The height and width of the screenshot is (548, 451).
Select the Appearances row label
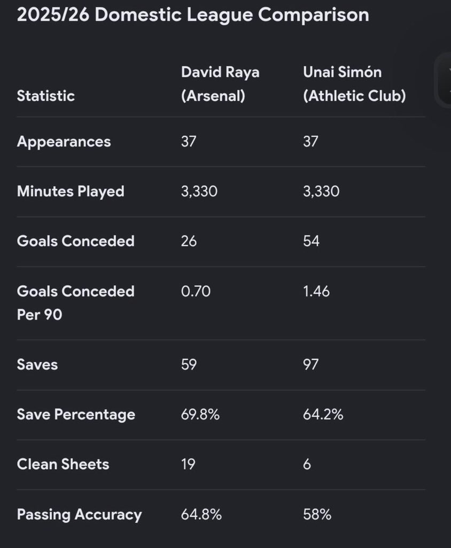click(64, 142)
